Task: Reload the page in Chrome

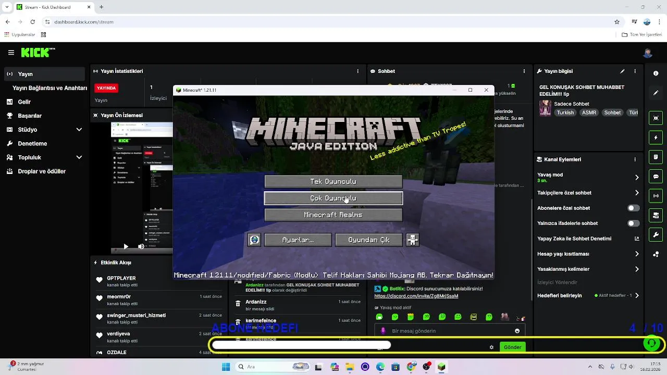Action: tap(32, 22)
